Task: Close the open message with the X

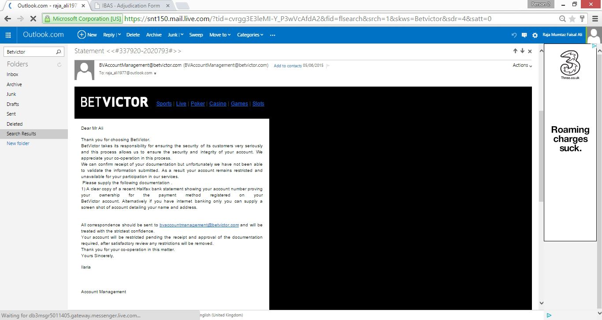Action: 530,51
